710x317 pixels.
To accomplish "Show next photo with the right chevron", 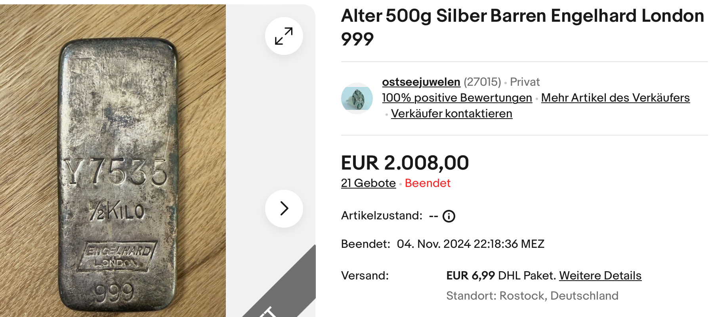I will (284, 208).
